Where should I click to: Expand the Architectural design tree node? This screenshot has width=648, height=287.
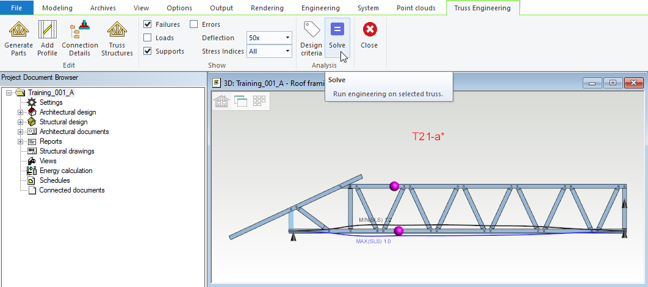pyautogui.click(x=20, y=112)
